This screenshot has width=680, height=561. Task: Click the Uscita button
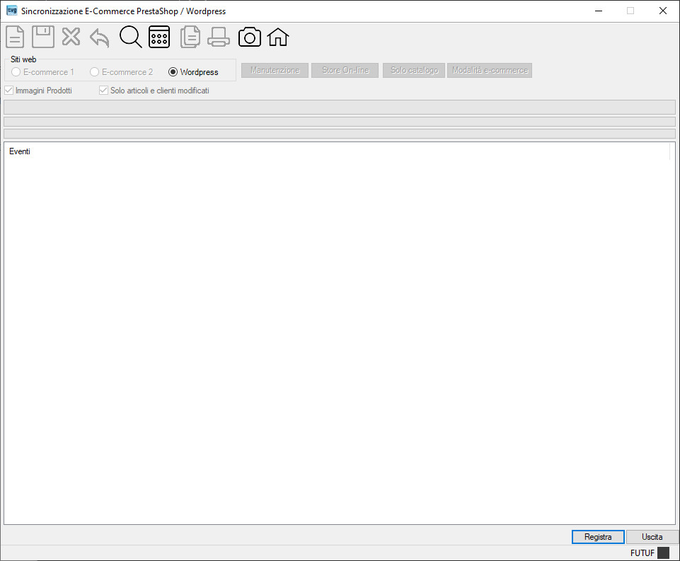(x=652, y=537)
